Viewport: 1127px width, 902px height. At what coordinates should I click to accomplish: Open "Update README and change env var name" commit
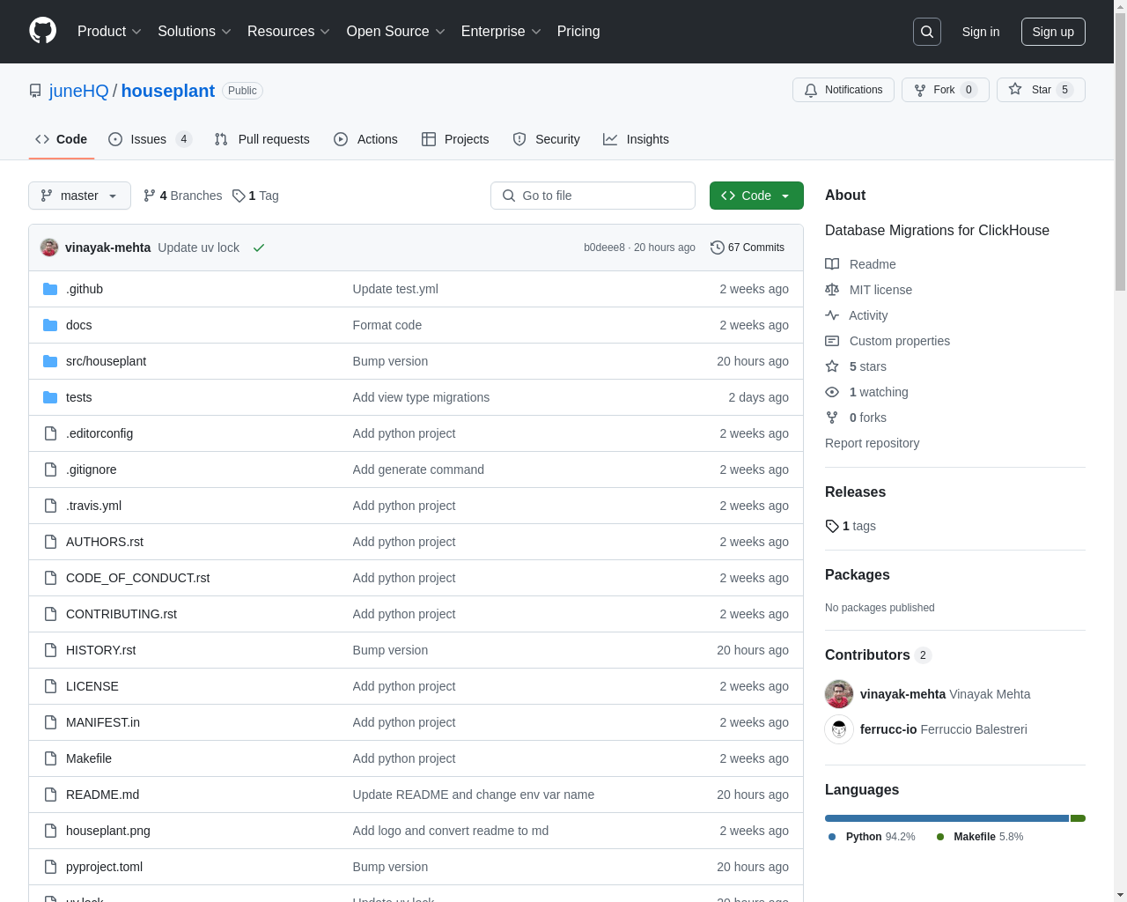tap(473, 795)
